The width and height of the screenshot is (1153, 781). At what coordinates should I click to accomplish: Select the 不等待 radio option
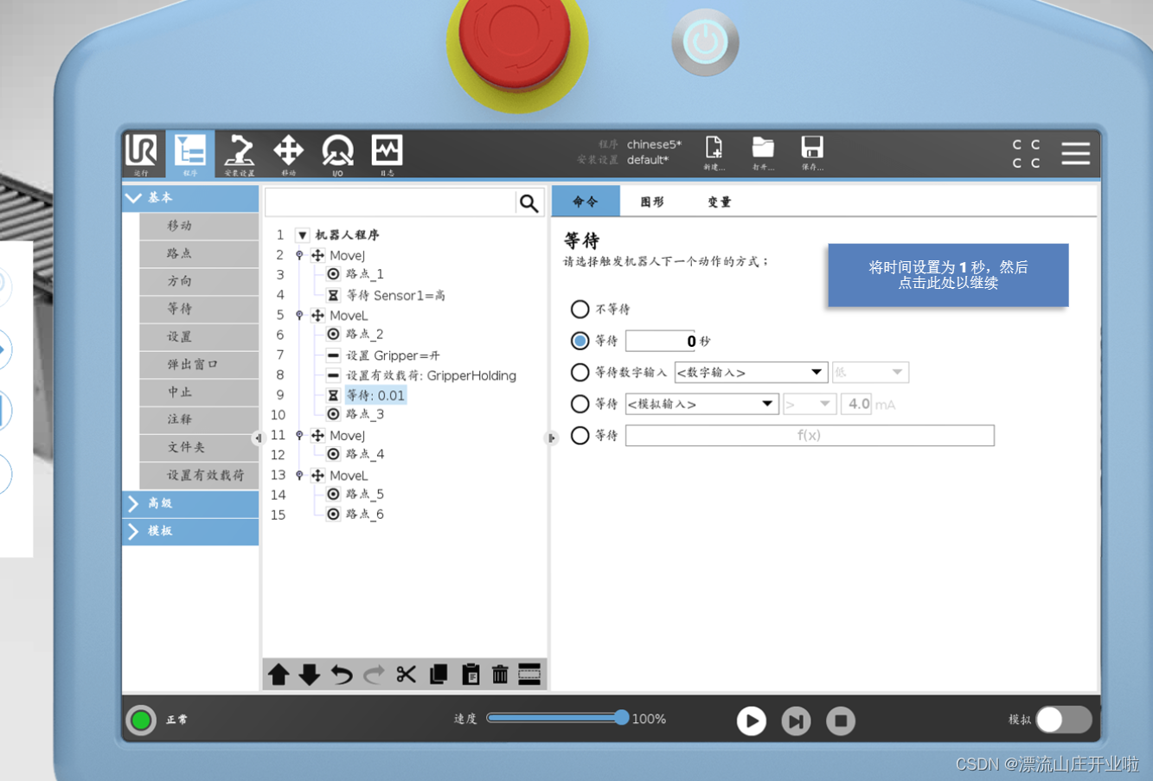pos(580,309)
